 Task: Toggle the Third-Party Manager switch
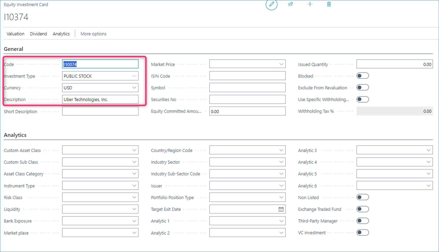[x=363, y=221]
